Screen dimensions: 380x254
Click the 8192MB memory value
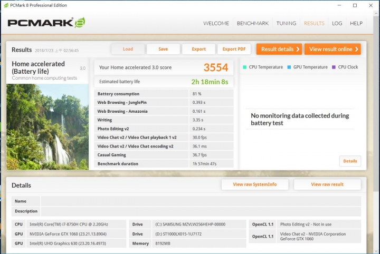click(x=163, y=243)
